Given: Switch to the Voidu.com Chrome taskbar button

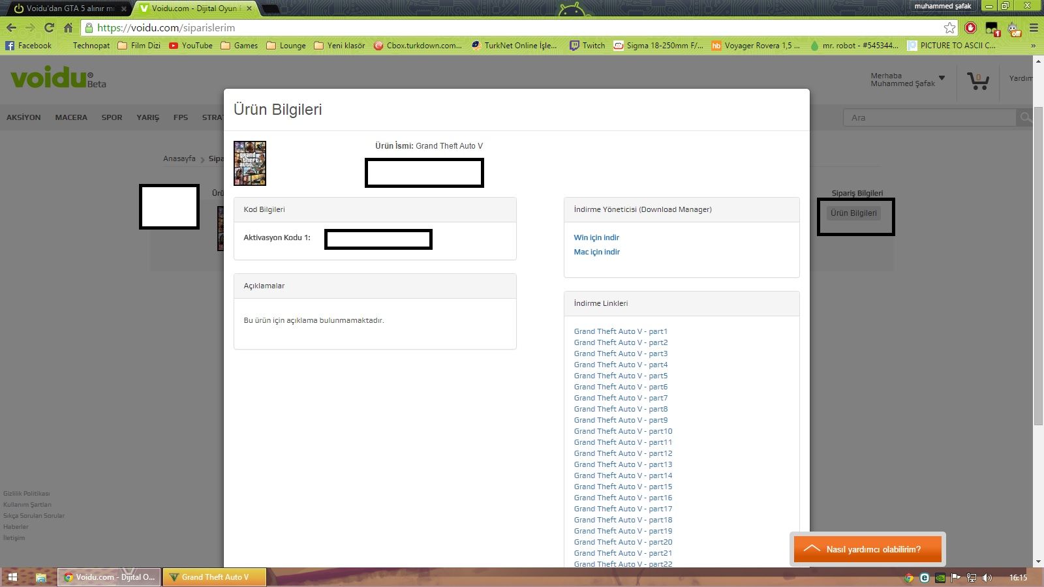Looking at the screenshot, I should click(109, 577).
